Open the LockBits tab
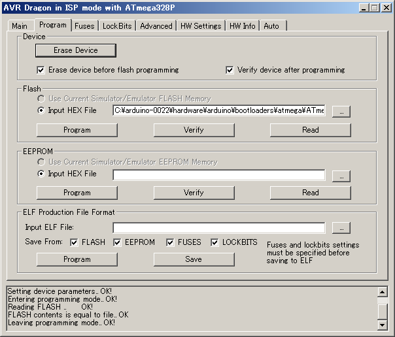Image resolution: width=395 pixels, height=337 pixels. 117,26
